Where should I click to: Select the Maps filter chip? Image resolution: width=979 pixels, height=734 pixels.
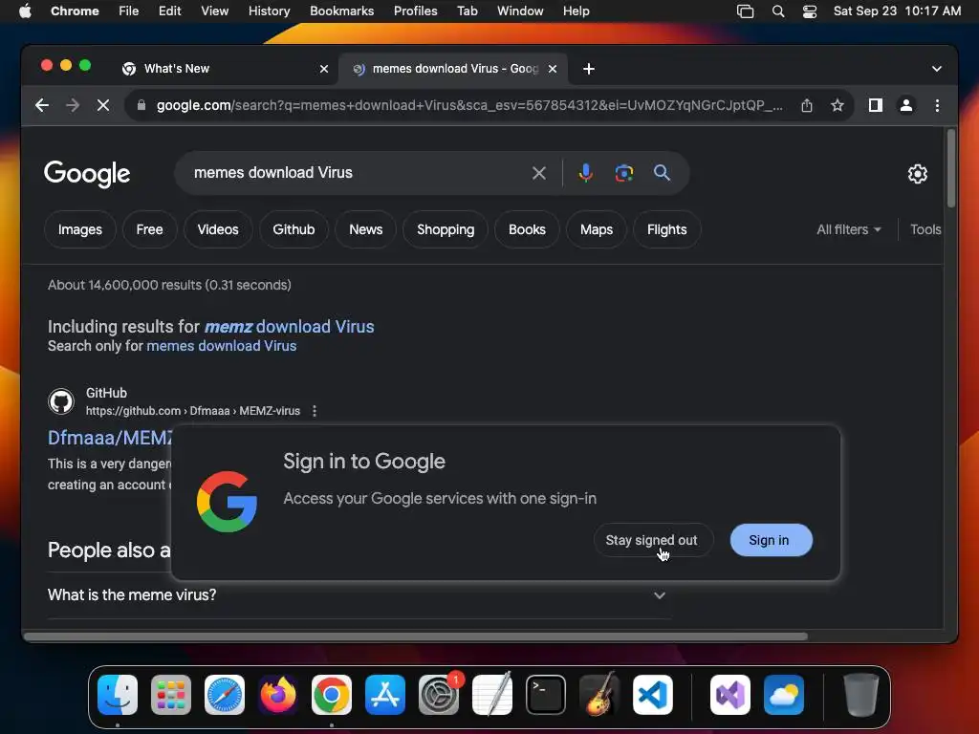point(597,229)
